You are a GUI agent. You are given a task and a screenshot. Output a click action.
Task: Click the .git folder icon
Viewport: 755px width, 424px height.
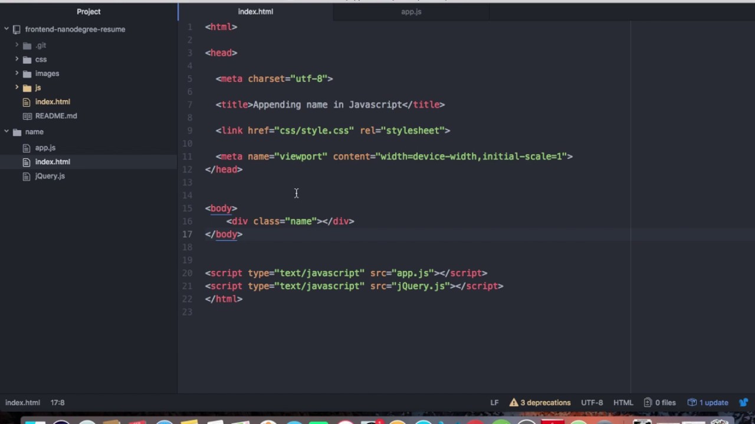pyautogui.click(x=27, y=45)
